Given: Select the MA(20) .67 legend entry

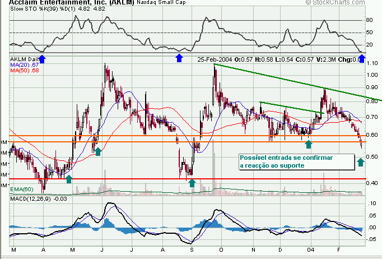Looking at the screenshot, I should pos(24,65).
